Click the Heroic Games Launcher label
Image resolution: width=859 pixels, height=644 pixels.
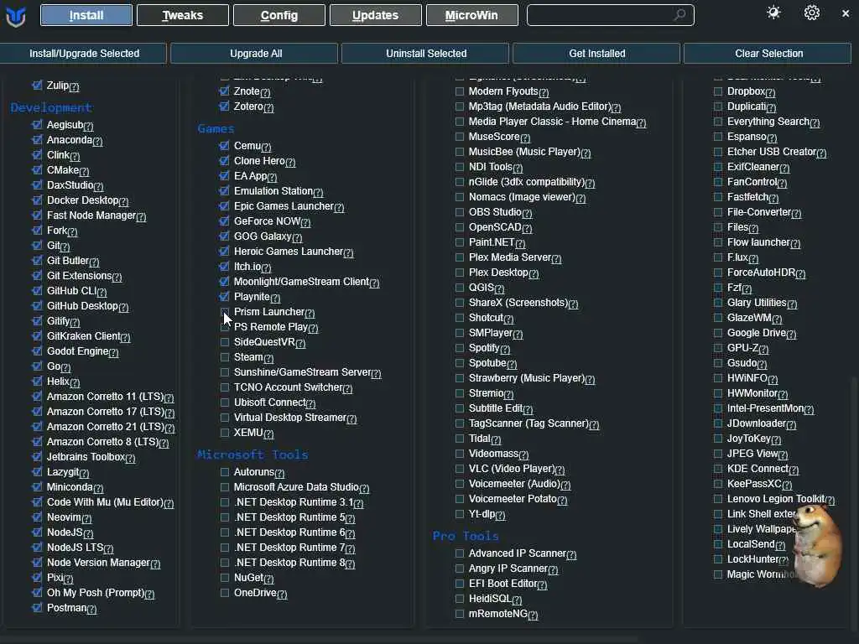pos(289,252)
